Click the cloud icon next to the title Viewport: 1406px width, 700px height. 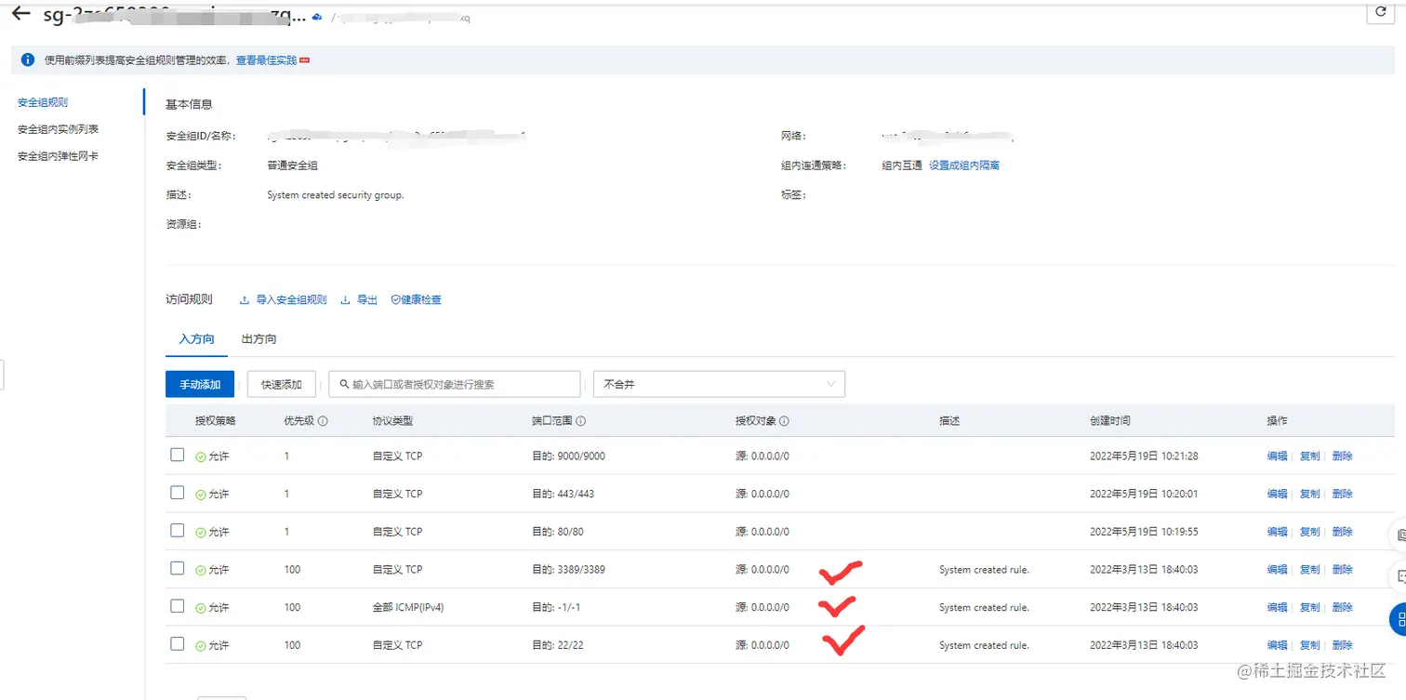tap(317, 17)
